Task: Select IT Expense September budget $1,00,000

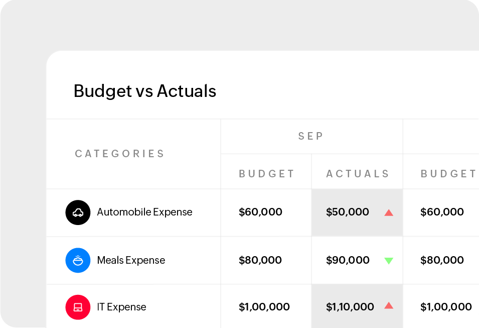Action: click(264, 307)
